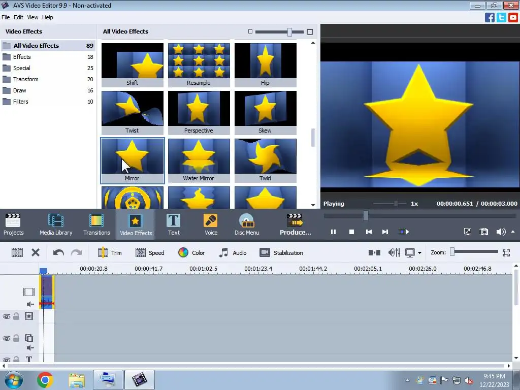
Task: Pause the preview playback
Action: pyautogui.click(x=333, y=232)
